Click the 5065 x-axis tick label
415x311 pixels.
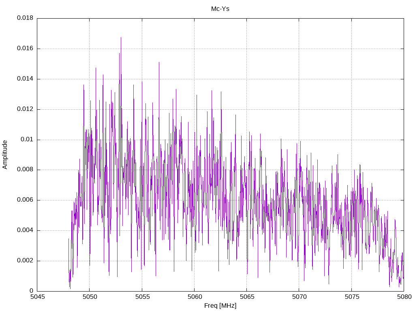tap(247, 297)
